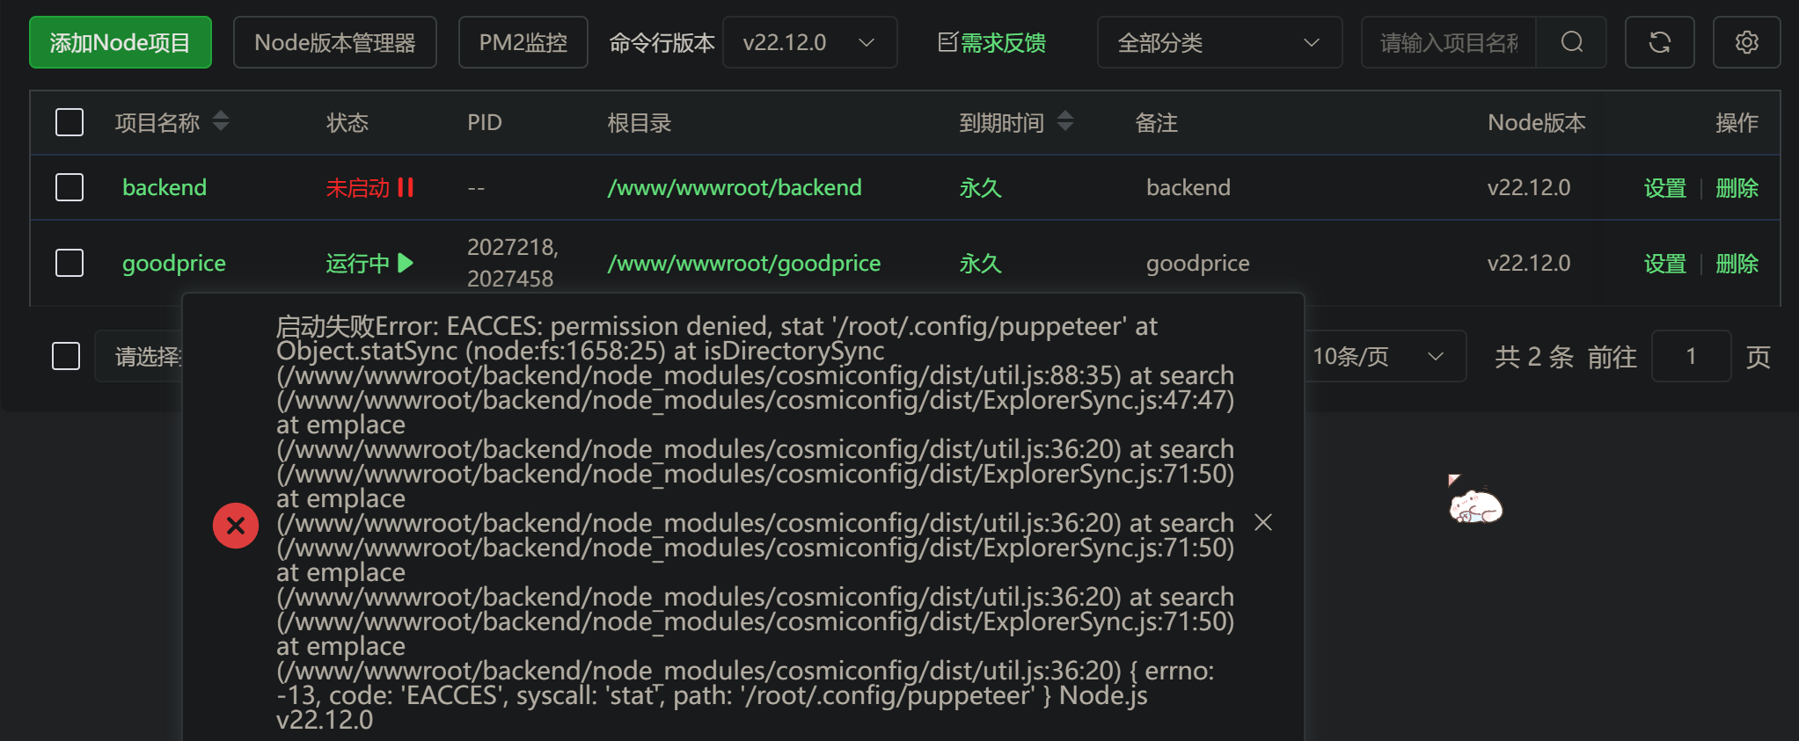Click the 添加Node项目 button
The image size is (1799, 741).
[x=121, y=42]
